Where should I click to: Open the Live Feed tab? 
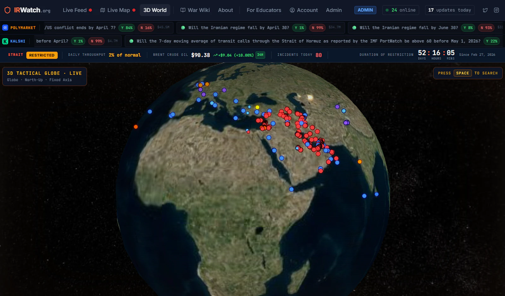point(77,10)
